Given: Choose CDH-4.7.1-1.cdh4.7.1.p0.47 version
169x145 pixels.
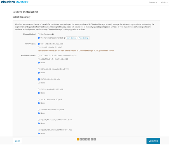Looking at the screenshot, I should 39,47.
